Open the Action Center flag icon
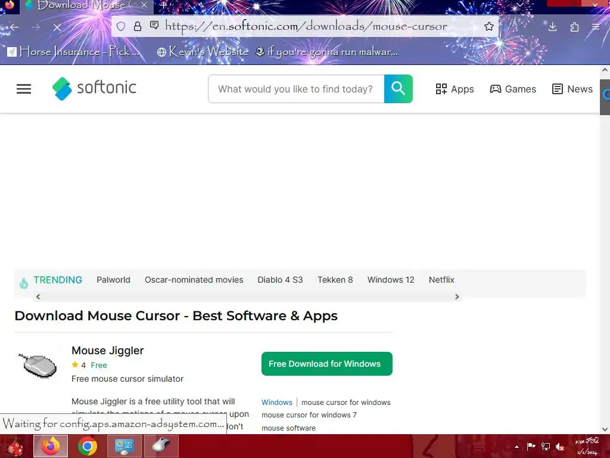The image size is (610, 458). (531, 446)
